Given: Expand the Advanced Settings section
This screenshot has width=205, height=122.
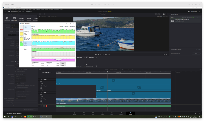Looking at the screenshot, I should pyautogui.click(x=10, y=101).
